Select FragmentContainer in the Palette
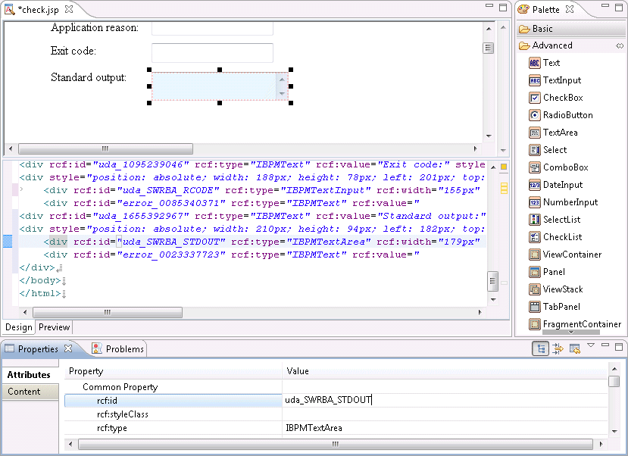This screenshot has height=456, width=628. pos(575,324)
